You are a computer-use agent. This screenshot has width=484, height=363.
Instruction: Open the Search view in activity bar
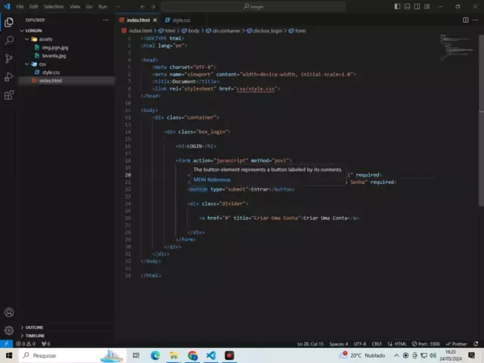click(9, 40)
